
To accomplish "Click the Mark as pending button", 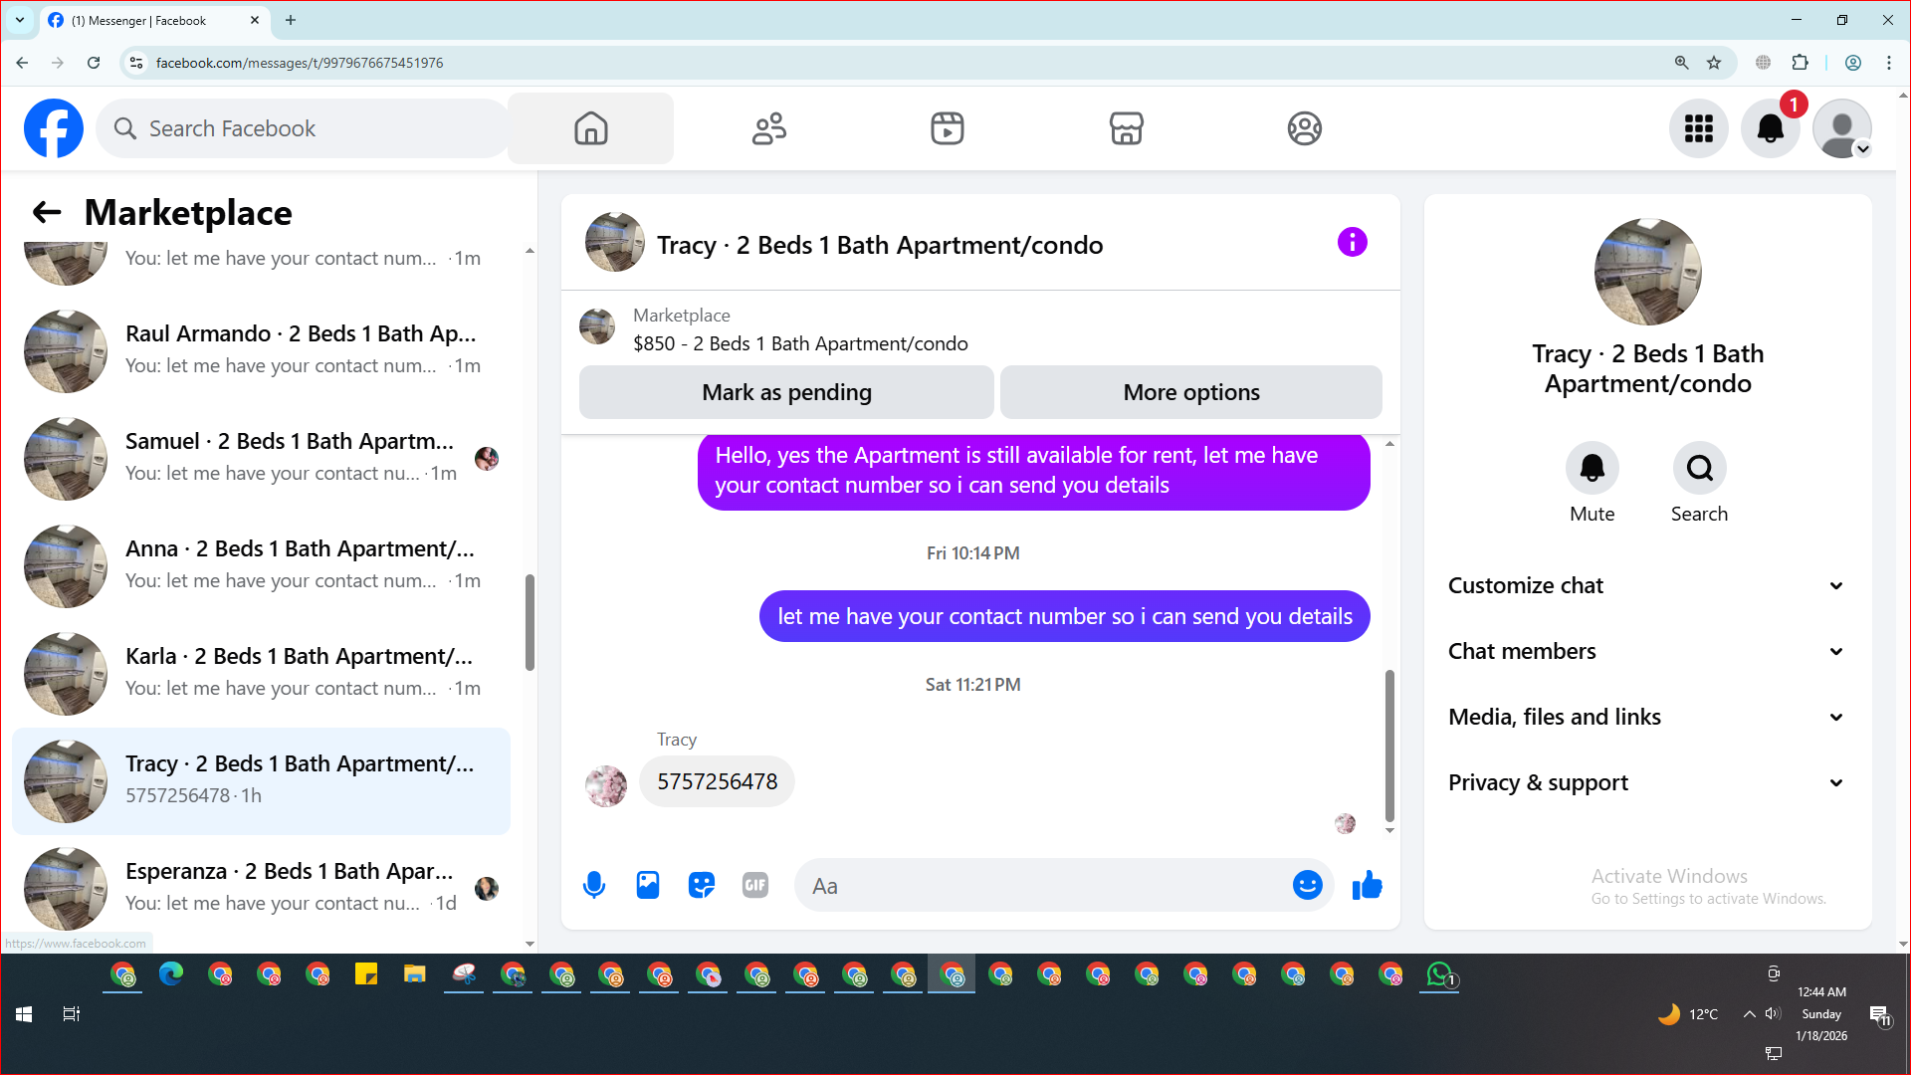I will pos(786,392).
